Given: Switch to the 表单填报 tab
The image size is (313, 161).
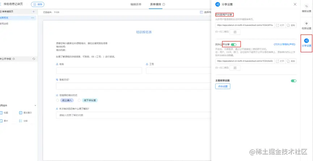Looking at the screenshot, I should (x=156, y=4).
